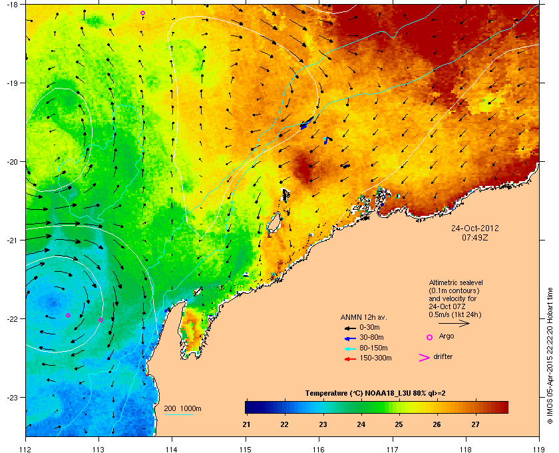Click the 'Altimetric sealevel' caption text
Viewport: 559px width, 453px height.
(456, 282)
